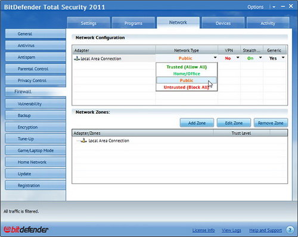The image size is (298, 237).
Task: Click the Yes generic value
Action: click(x=273, y=58)
